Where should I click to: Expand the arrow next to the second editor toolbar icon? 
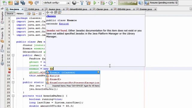(x=37, y=14)
